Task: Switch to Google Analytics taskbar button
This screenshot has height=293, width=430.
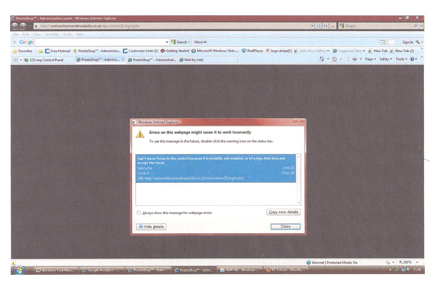Action: click(101, 270)
